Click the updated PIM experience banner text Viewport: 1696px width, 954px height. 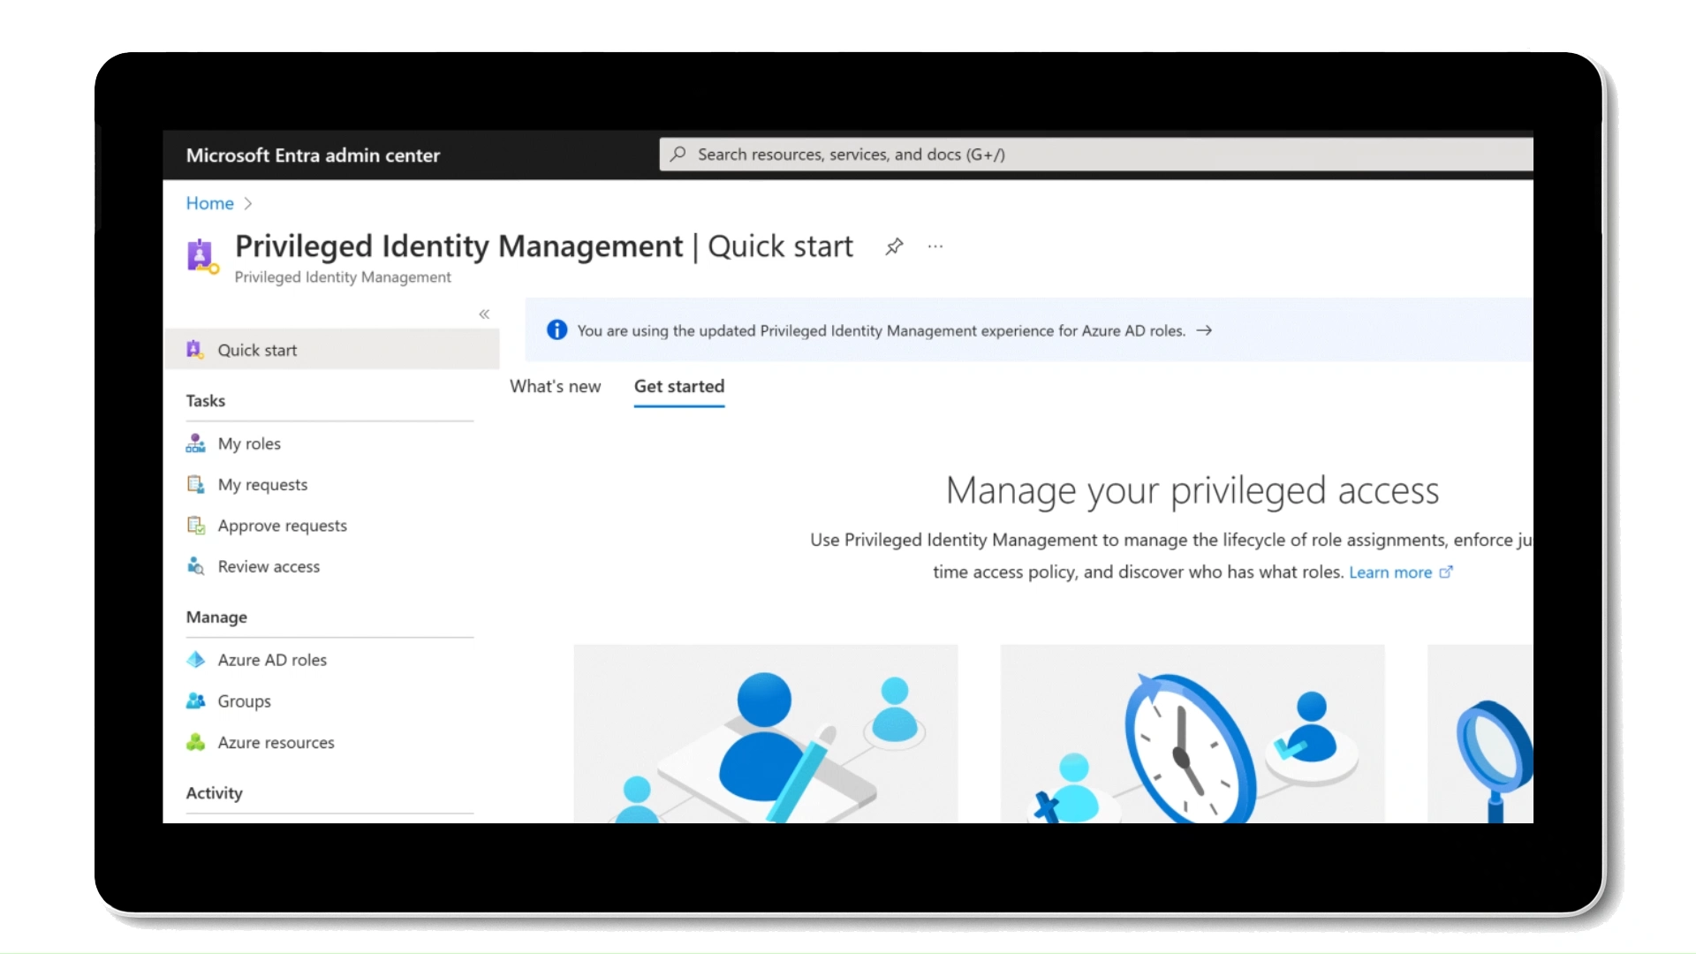(881, 330)
